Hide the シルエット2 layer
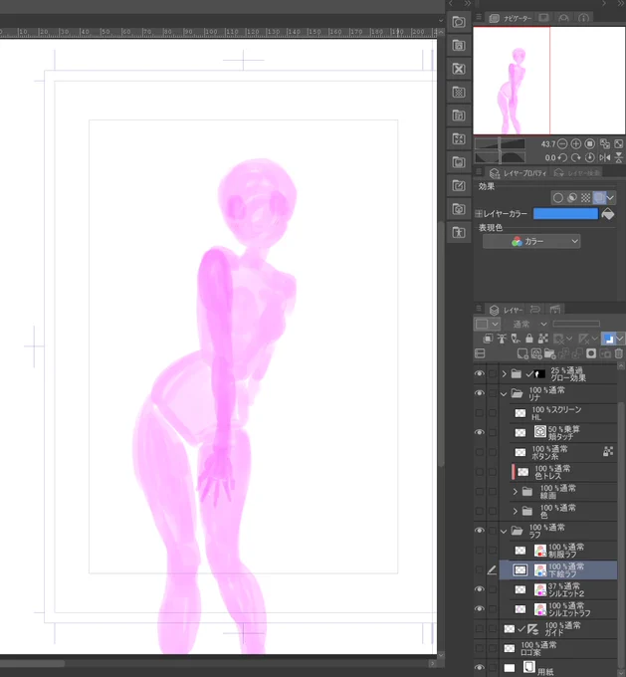 (x=480, y=589)
